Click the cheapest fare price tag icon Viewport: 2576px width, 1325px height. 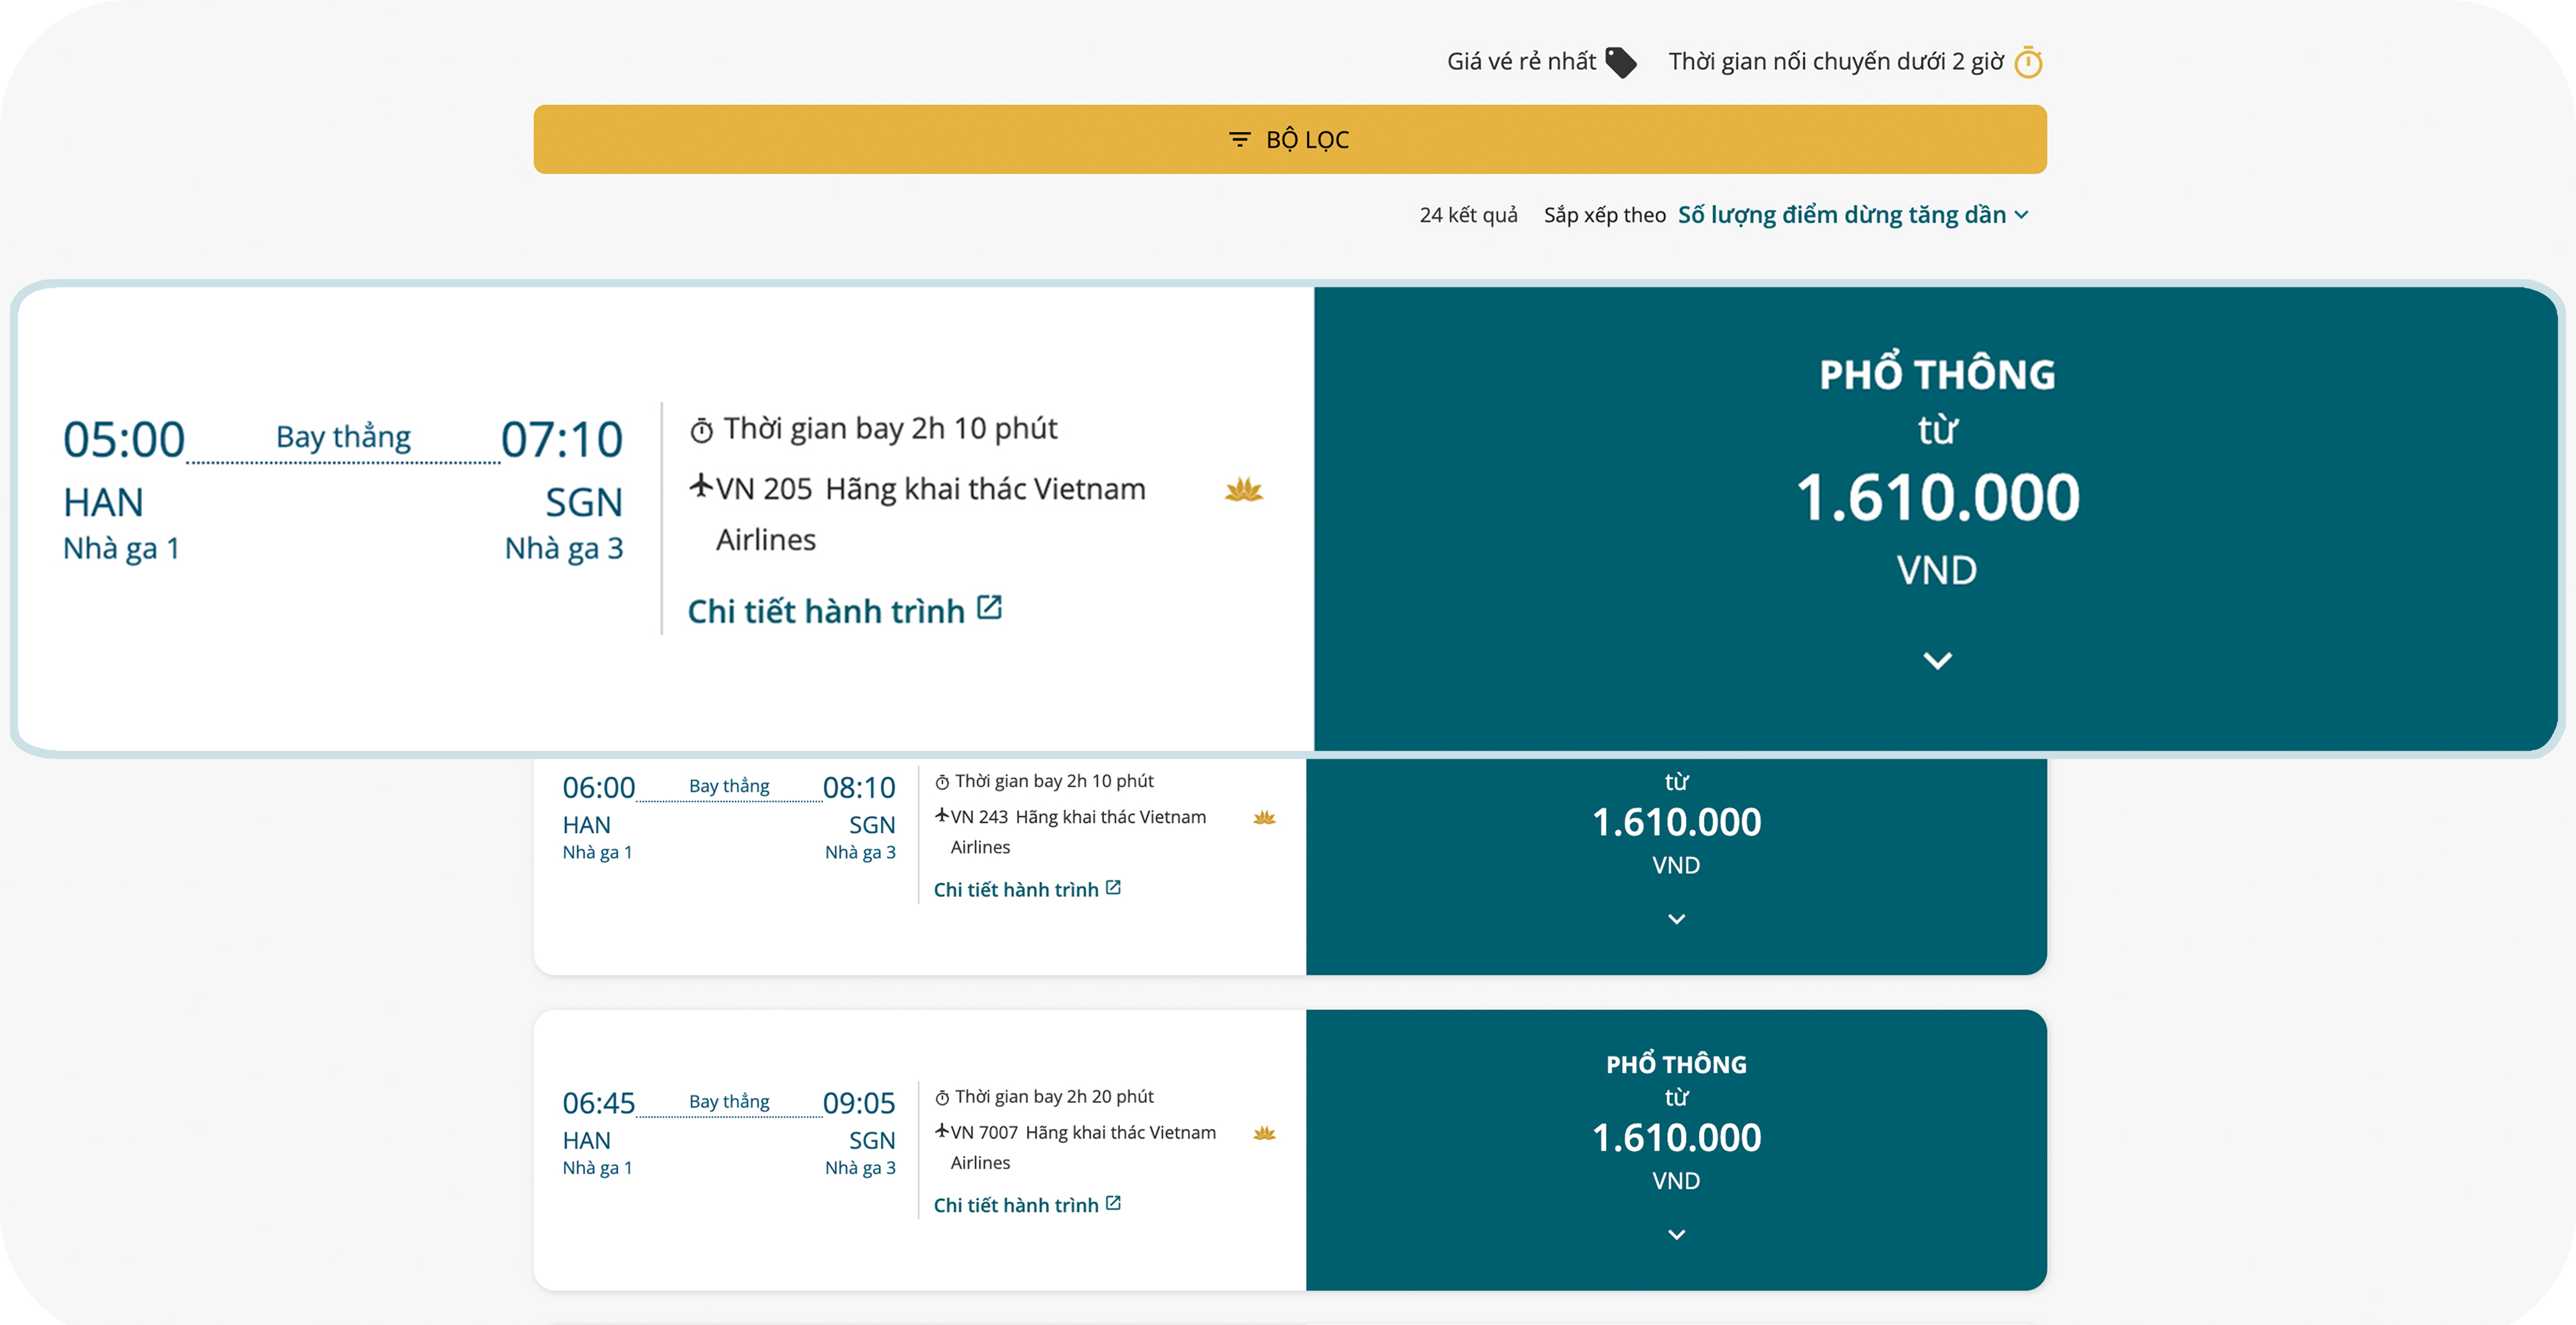pyautogui.click(x=1620, y=62)
